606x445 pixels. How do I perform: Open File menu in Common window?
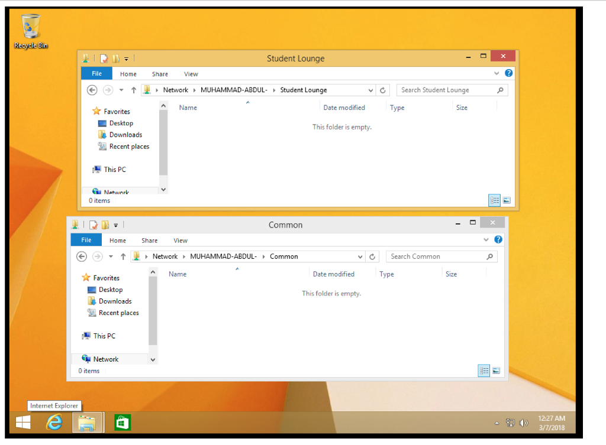pos(86,240)
